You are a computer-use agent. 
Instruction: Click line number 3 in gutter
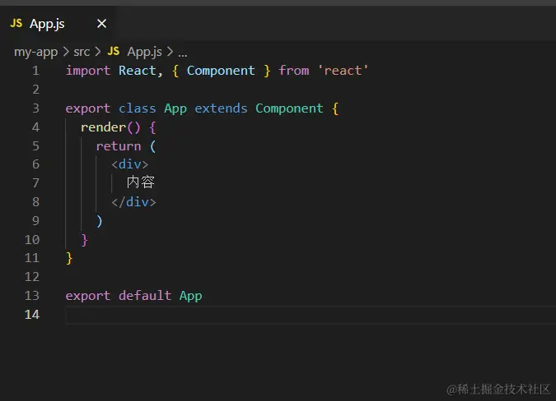35,108
